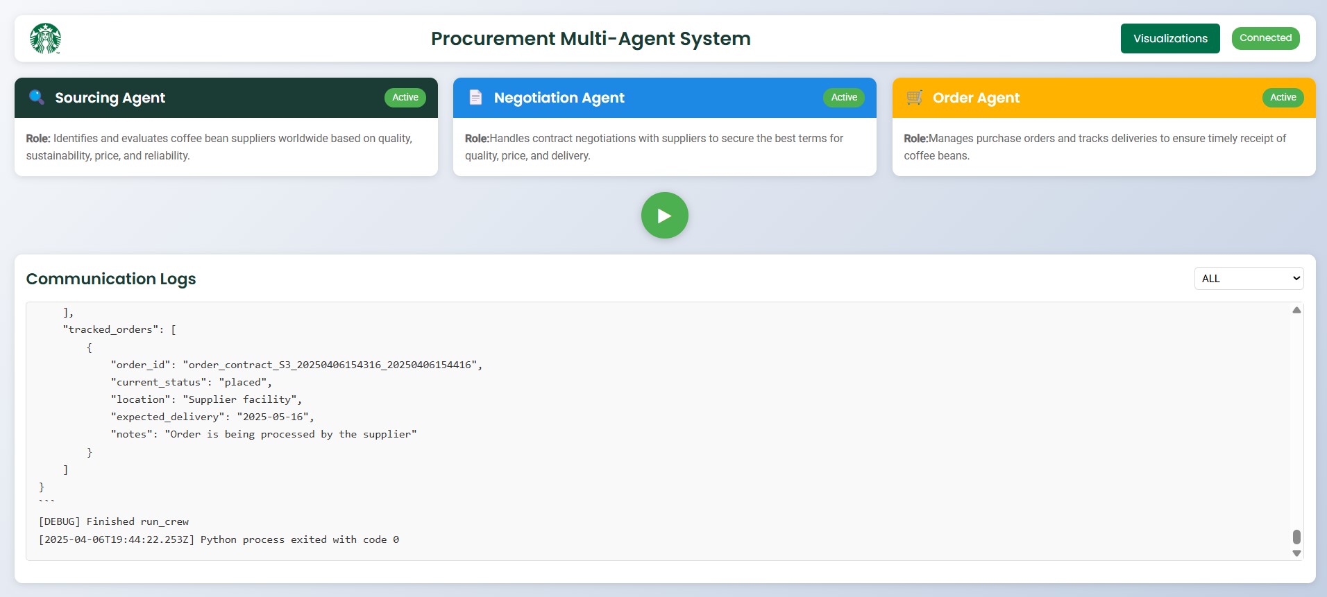Screen dimensions: 1327x597
Task: Click the "current_status": "placed" line
Action: 192,382
